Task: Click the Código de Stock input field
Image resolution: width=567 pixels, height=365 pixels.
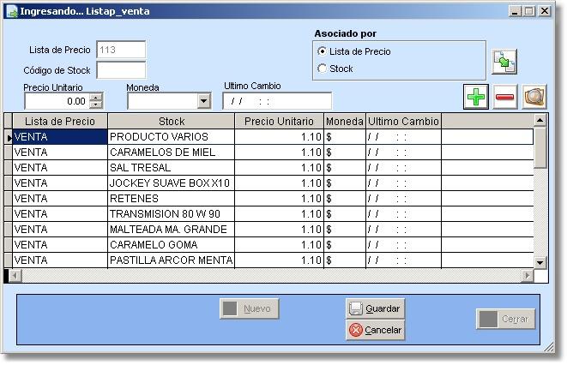Action: [x=121, y=70]
